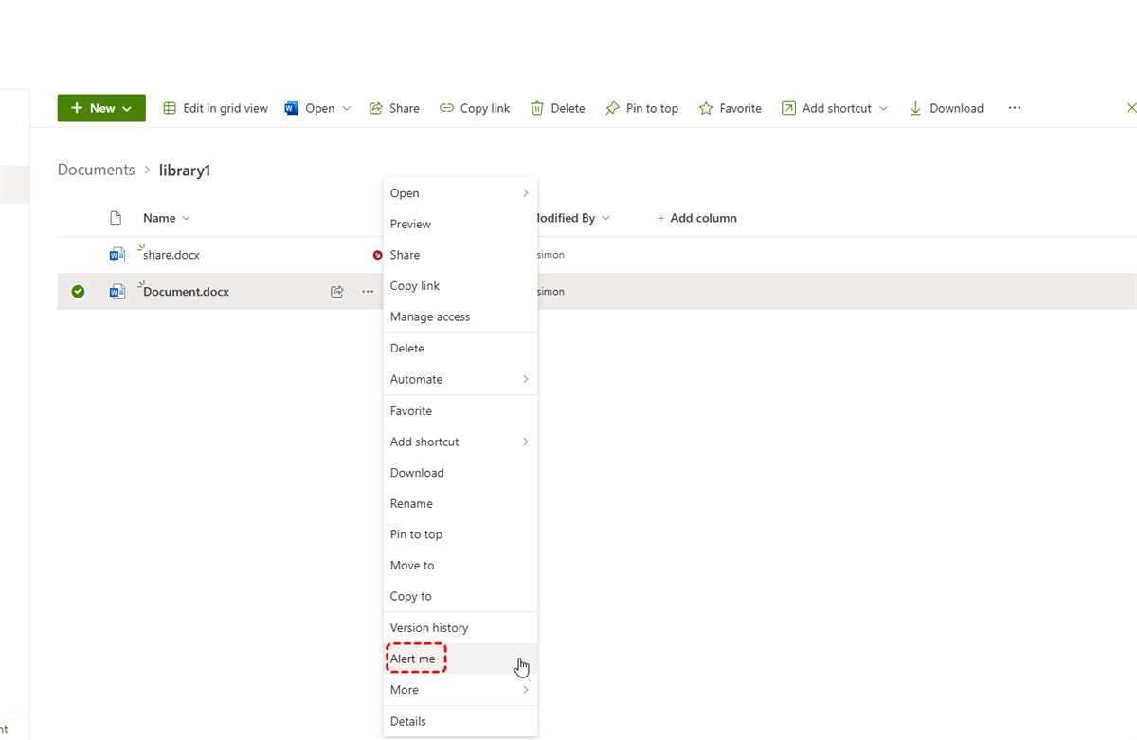Click the Pin to top icon
Screen dimensions: 1137x740
click(x=612, y=108)
